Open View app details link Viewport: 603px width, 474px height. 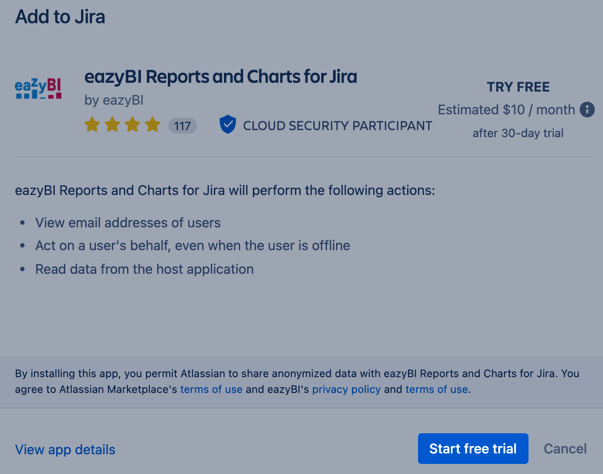(65, 449)
